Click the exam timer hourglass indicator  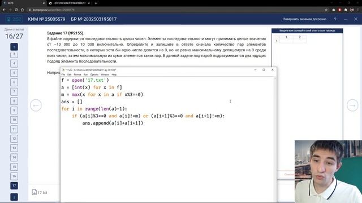point(14,19)
